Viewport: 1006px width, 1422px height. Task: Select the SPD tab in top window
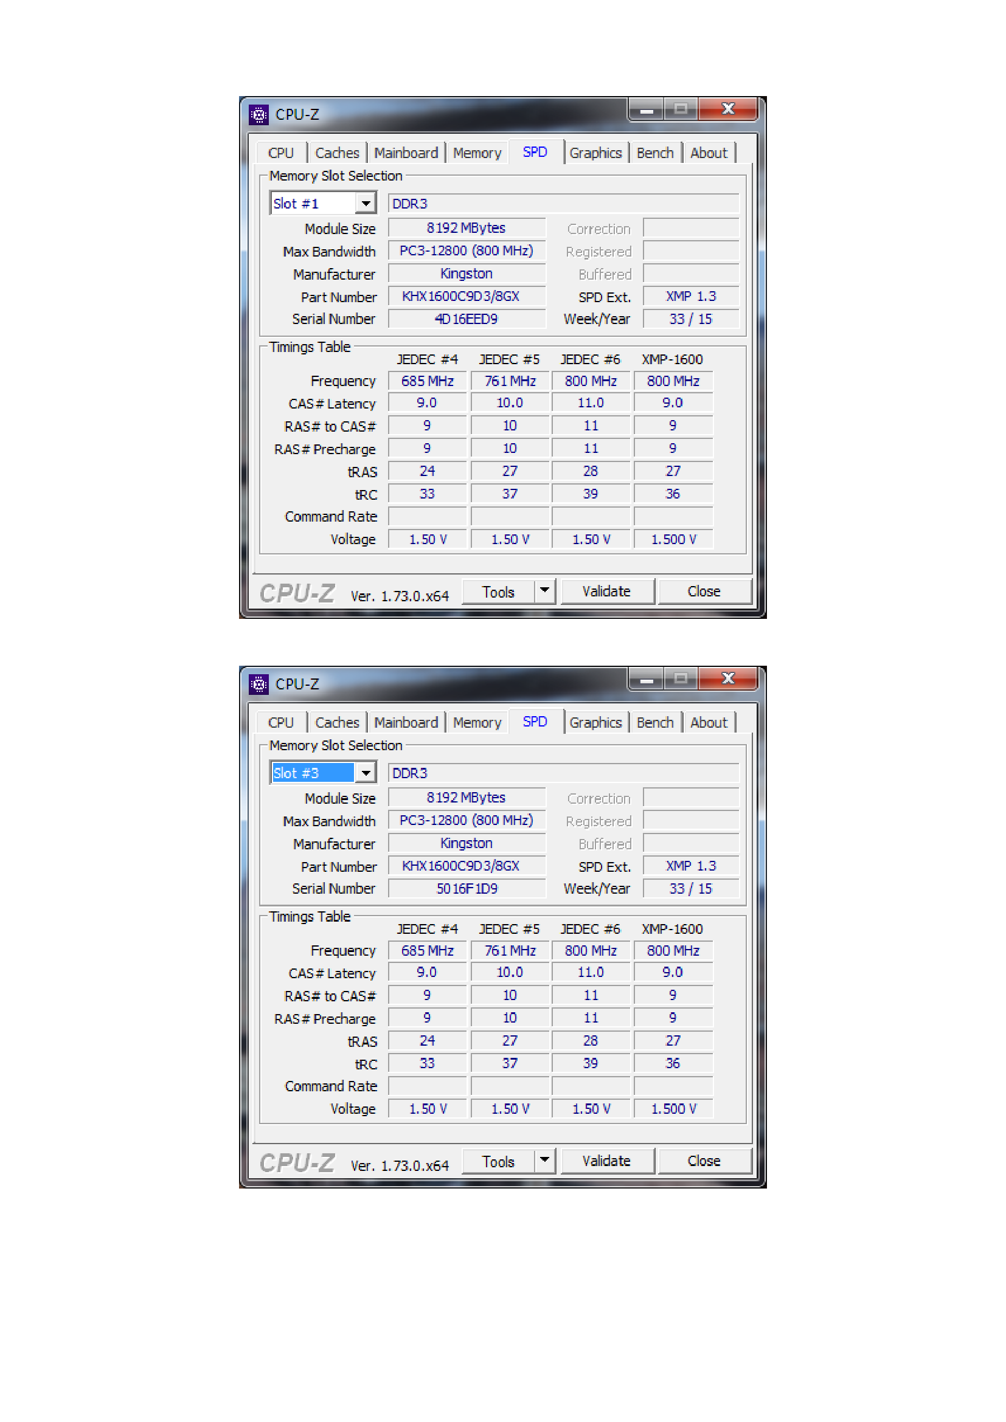click(535, 152)
